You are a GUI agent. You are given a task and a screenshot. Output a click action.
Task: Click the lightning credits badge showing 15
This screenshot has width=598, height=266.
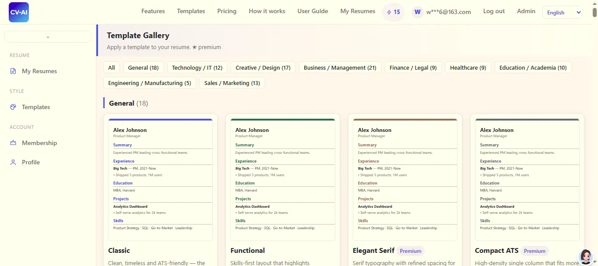[394, 12]
